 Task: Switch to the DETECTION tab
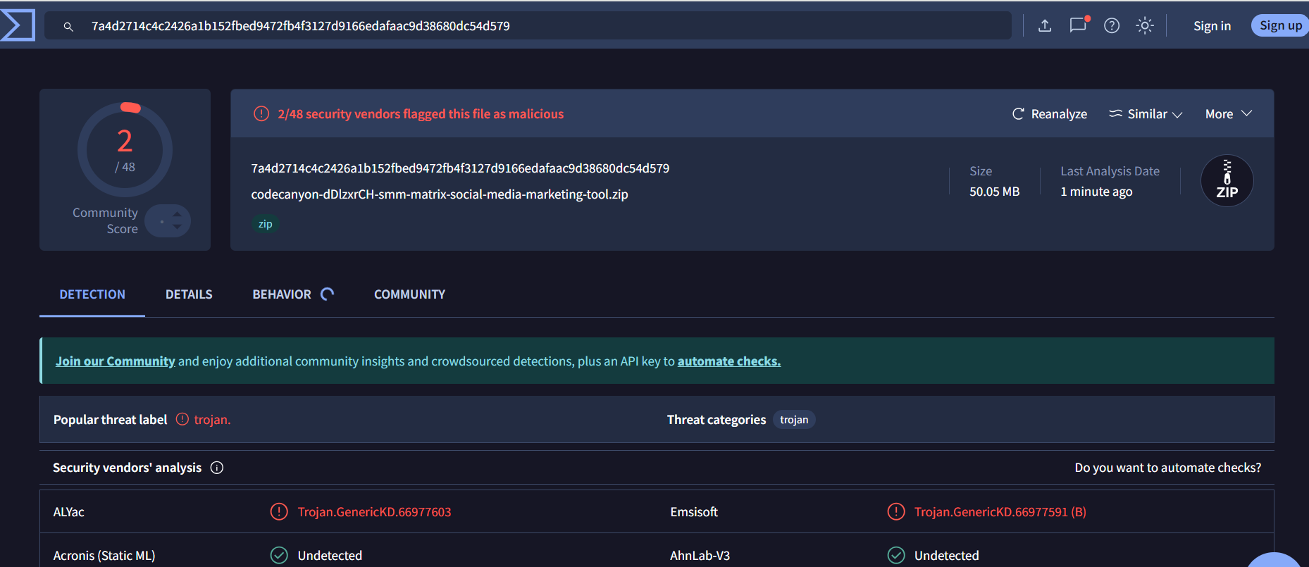click(x=92, y=294)
